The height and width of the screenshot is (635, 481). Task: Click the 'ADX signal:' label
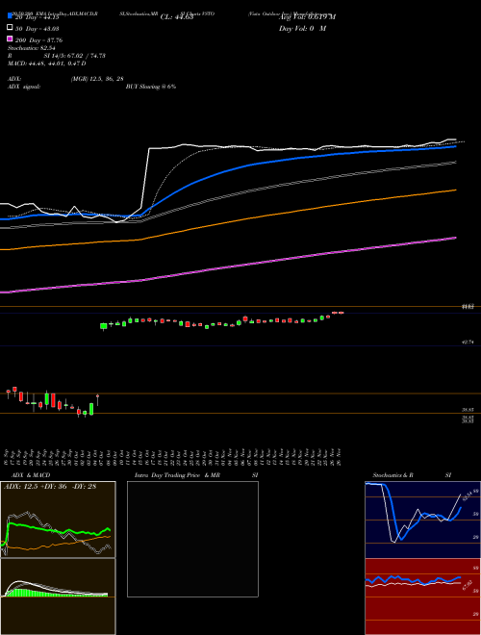[24, 87]
